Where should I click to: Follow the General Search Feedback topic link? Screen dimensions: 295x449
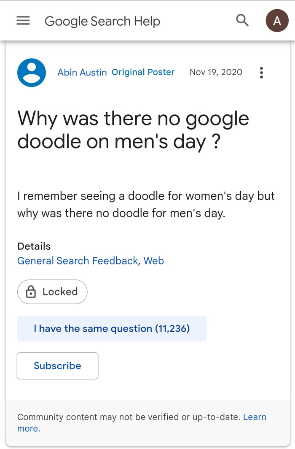77,261
